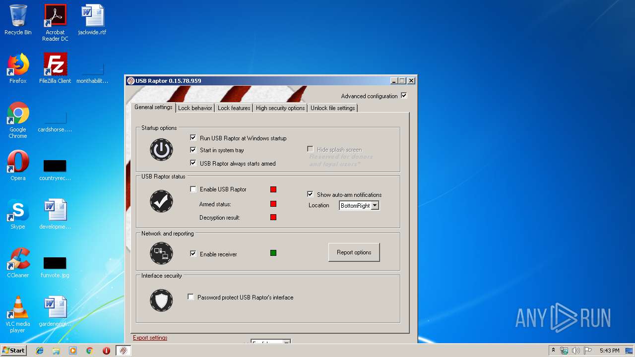The height and width of the screenshot is (357, 635).
Task: Open Internet Explorer from the taskbar
Action: 40,351
